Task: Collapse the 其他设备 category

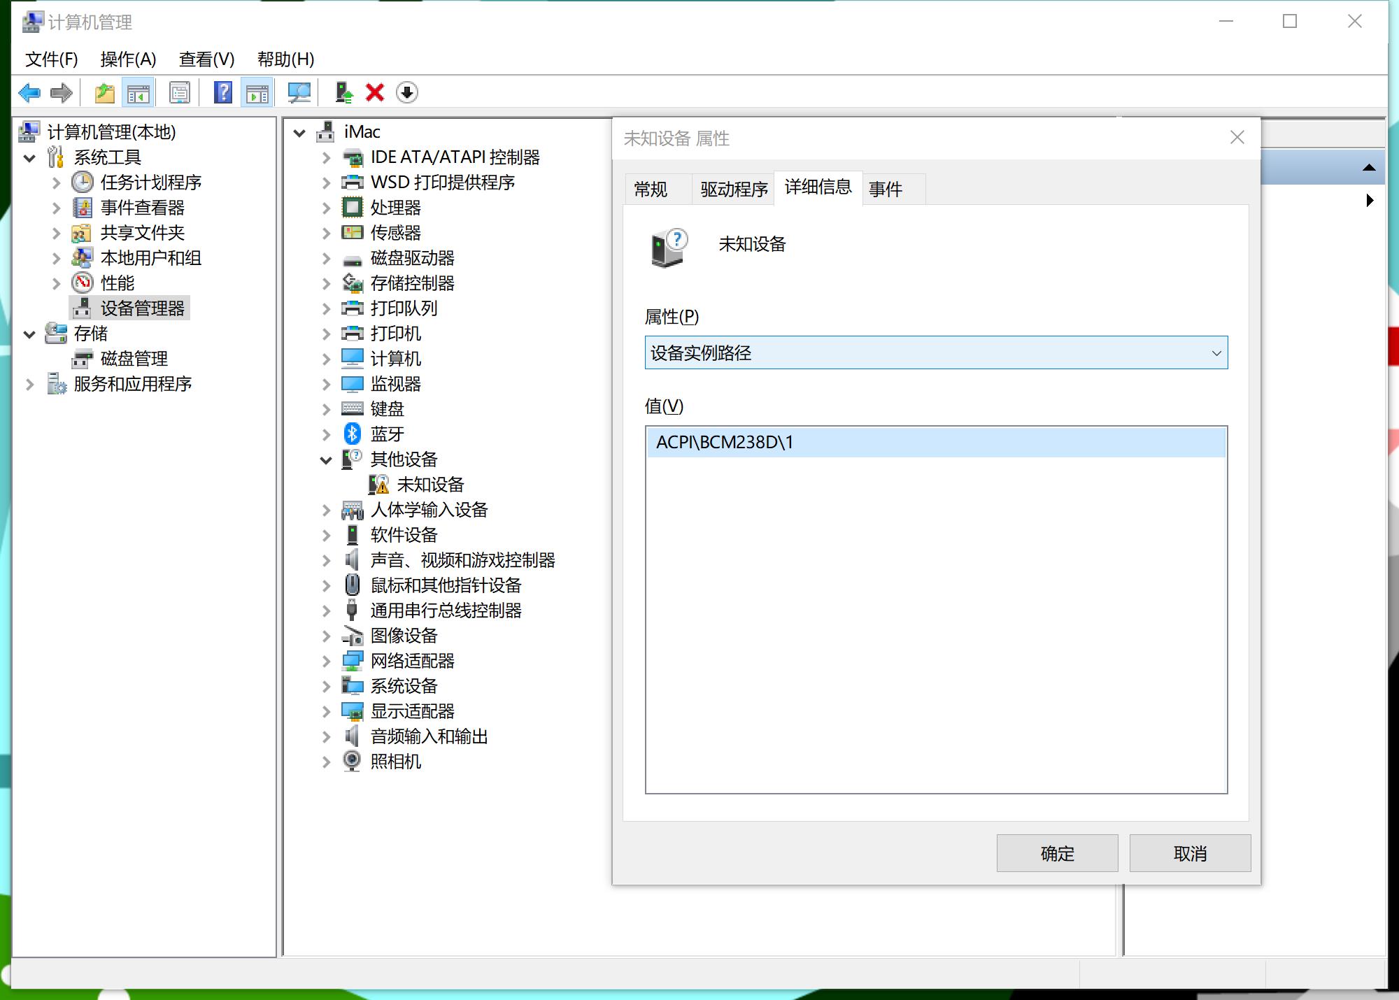Action: (326, 459)
